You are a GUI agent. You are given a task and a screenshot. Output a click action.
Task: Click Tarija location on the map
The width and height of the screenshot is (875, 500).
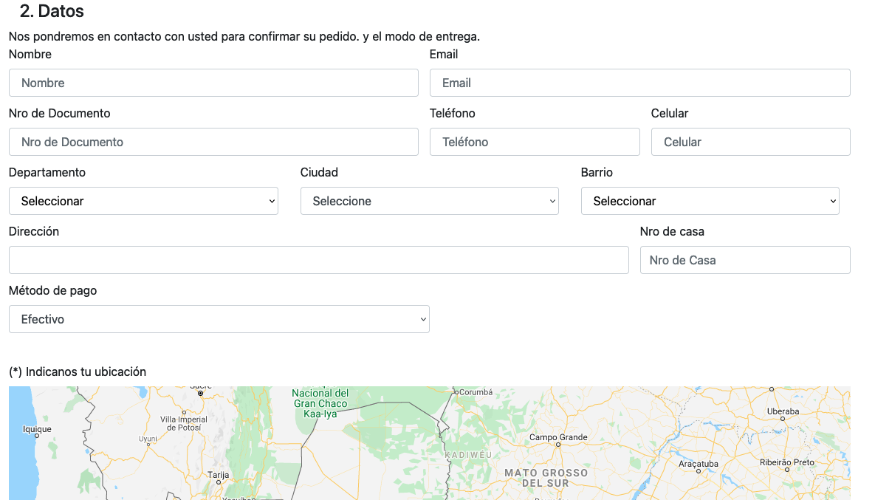[218, 475]
